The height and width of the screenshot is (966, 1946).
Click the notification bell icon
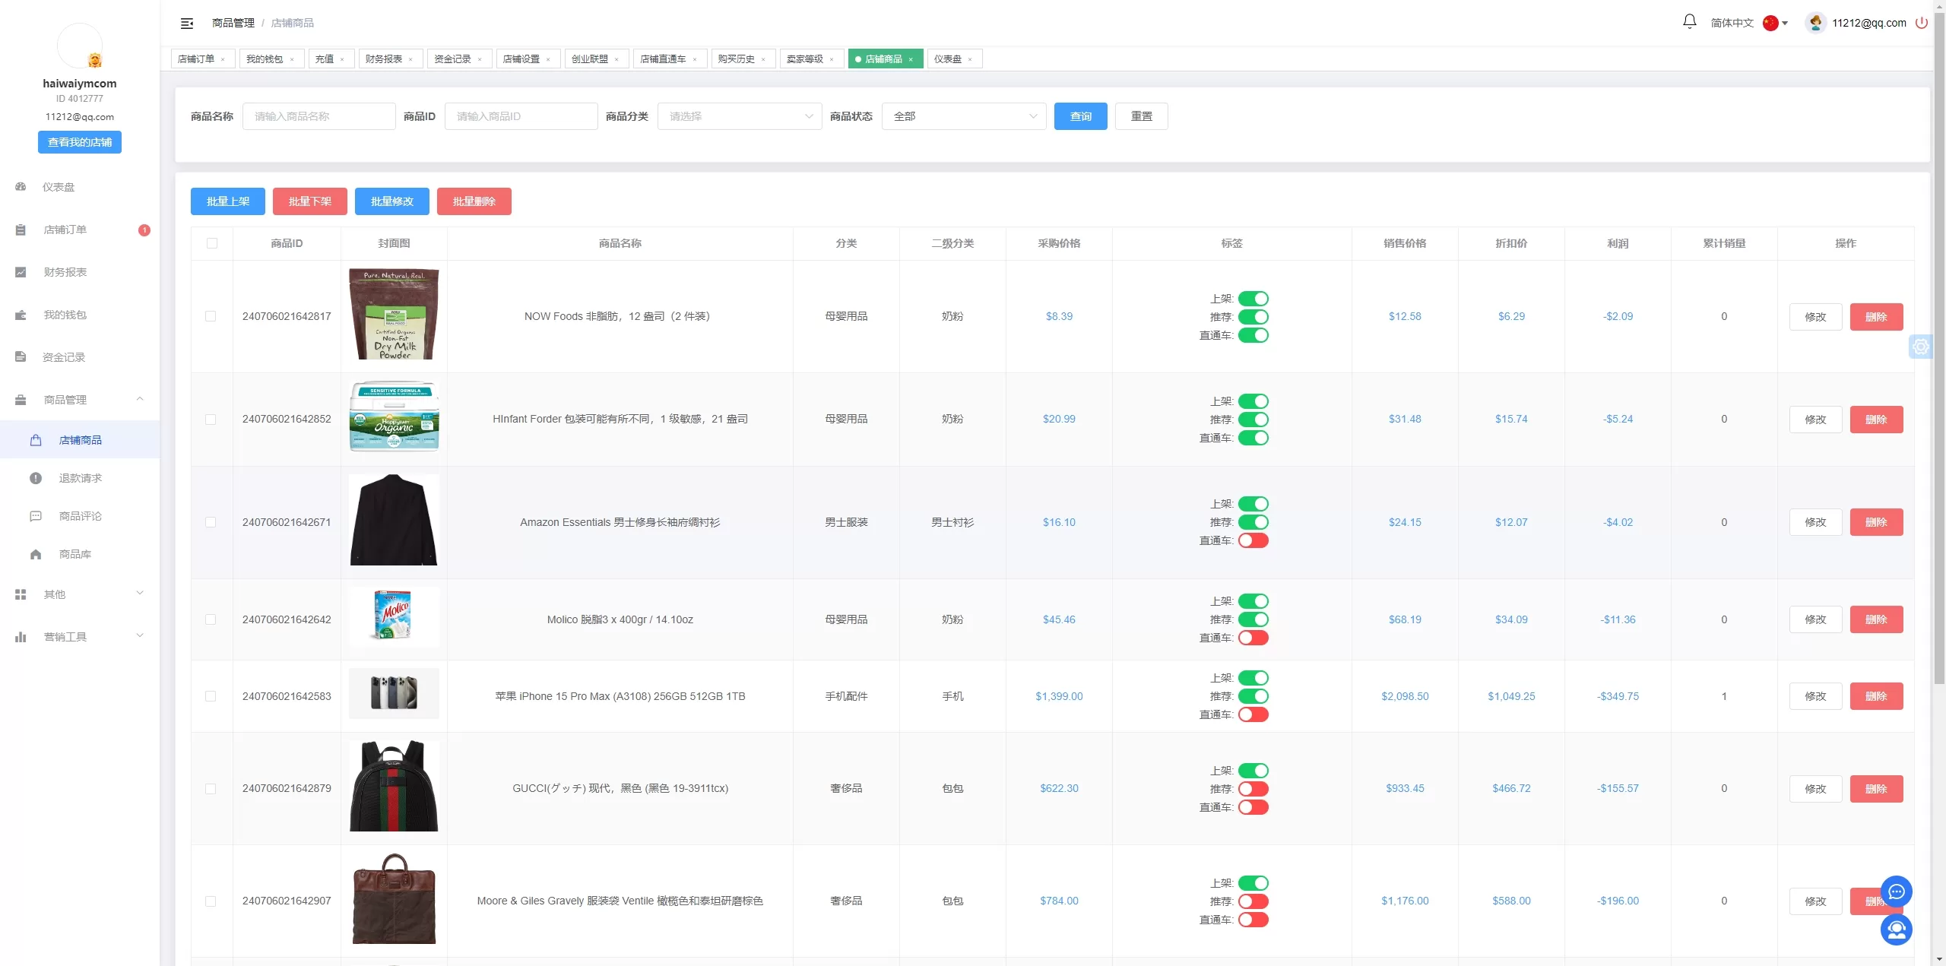tap(1689, 22)
